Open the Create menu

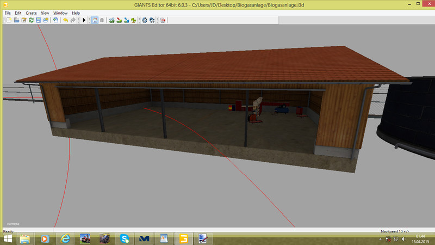31,13
